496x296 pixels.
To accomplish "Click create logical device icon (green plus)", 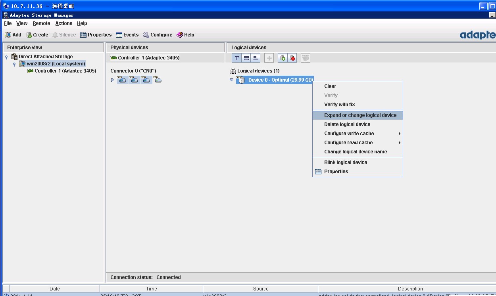I will 283,58.
